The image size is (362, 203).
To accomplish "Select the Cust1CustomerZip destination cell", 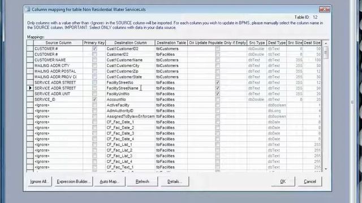I will [130, 71].
